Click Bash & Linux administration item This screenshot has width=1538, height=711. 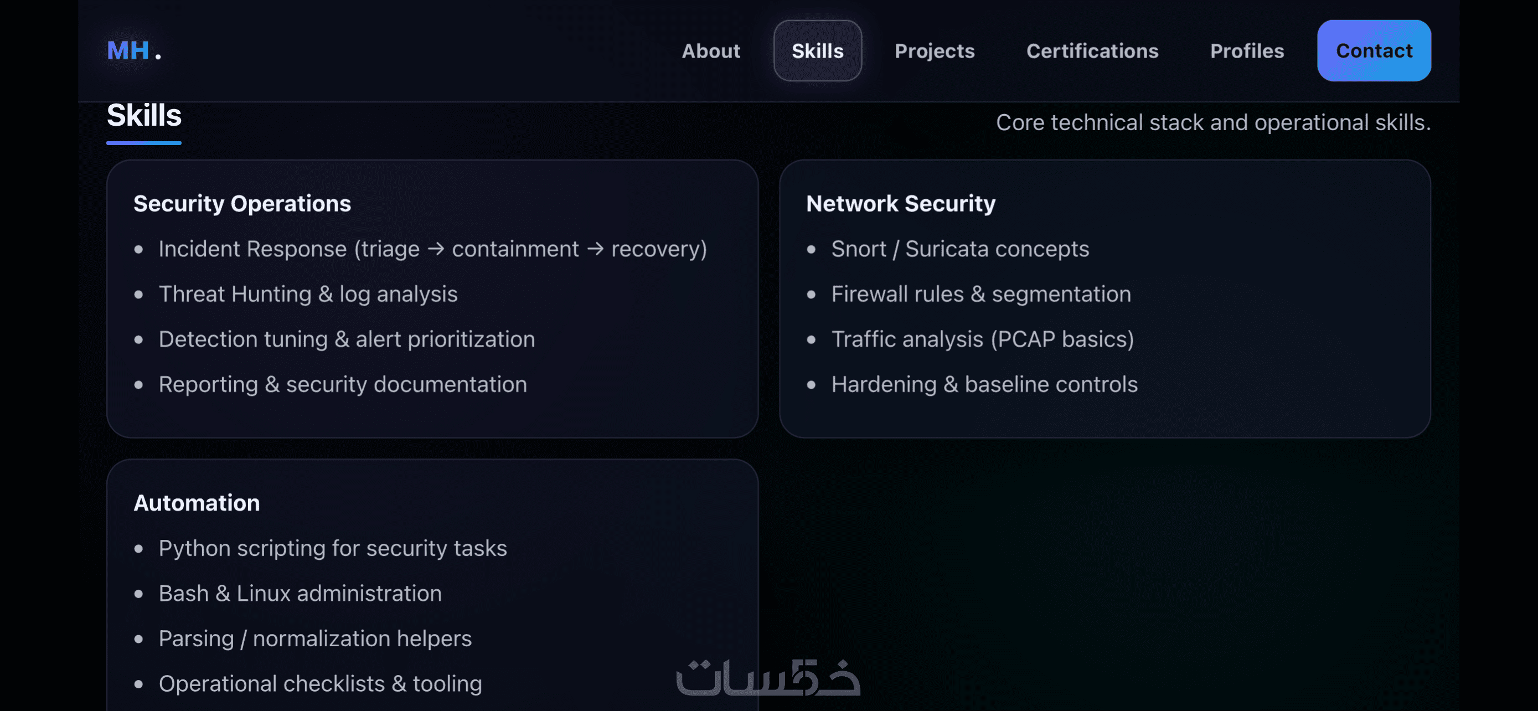[x=300, y=594]
